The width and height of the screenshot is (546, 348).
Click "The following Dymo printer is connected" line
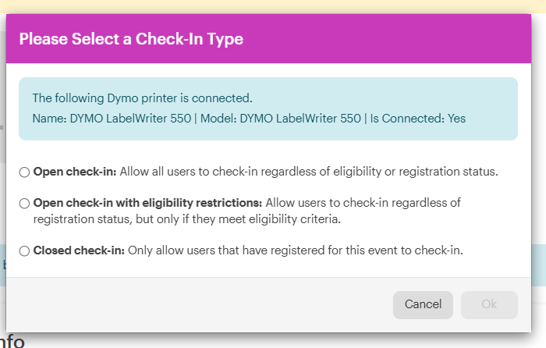coord(142,98)
